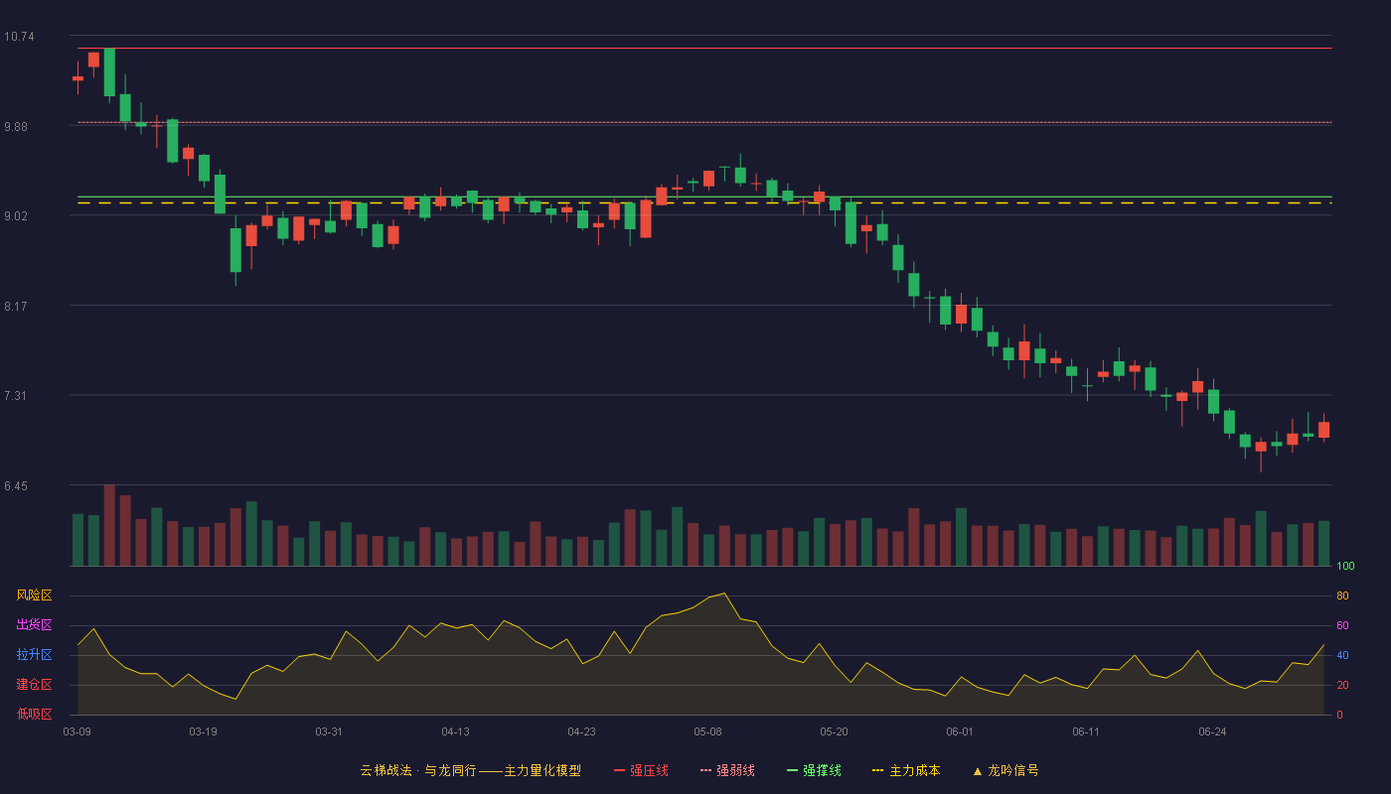Click the 06-11 date label

[x=1086, y=731]
